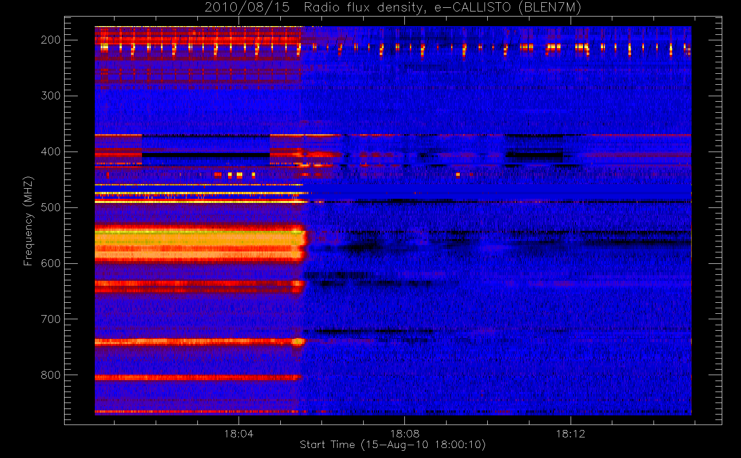Click the 400 frequency tick label
Screen dimensions: 741x458
[51, 152]
